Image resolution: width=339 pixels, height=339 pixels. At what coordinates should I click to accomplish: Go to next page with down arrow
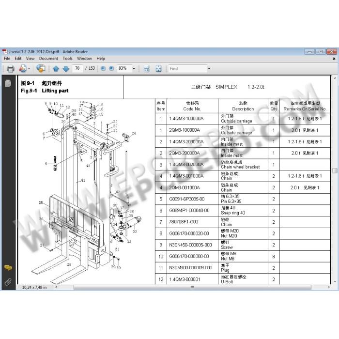tap(66, 69)
